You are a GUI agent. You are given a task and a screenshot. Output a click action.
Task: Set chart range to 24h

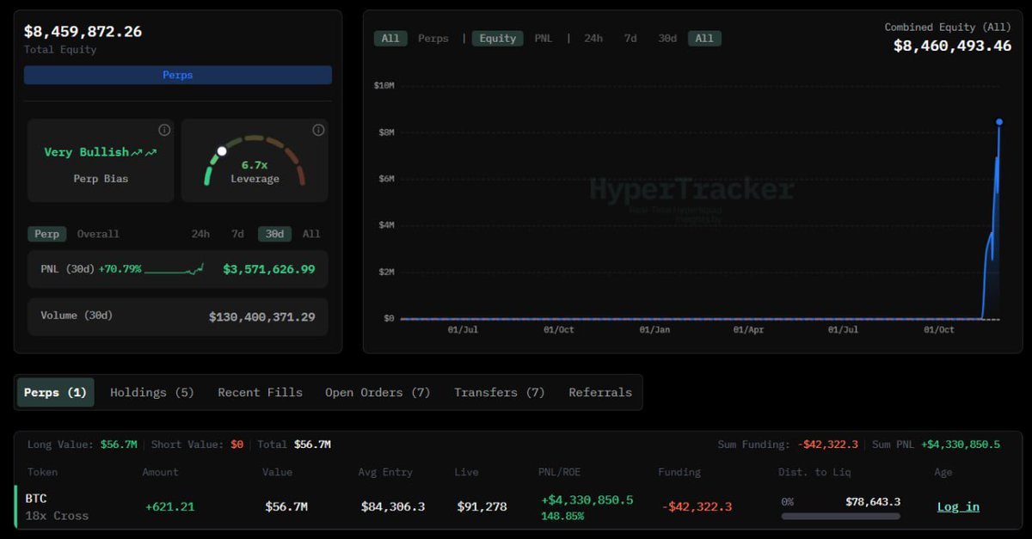click(593, 39)
